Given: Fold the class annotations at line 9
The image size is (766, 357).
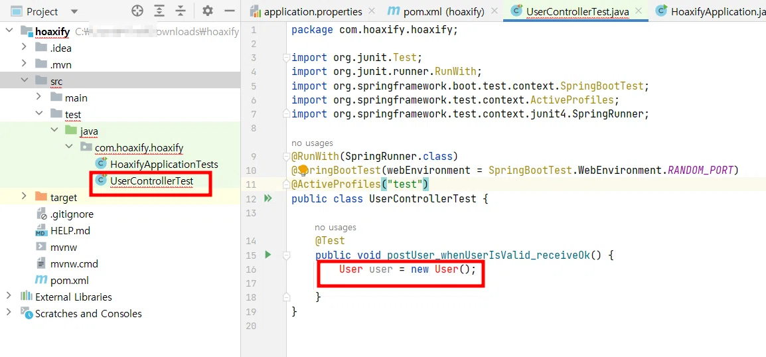Looking at the screenshot, I should pyautogui.click(x=287, y=157).
